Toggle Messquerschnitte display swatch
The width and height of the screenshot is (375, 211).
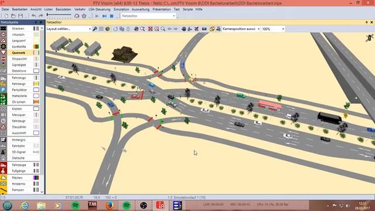(36, 115)
